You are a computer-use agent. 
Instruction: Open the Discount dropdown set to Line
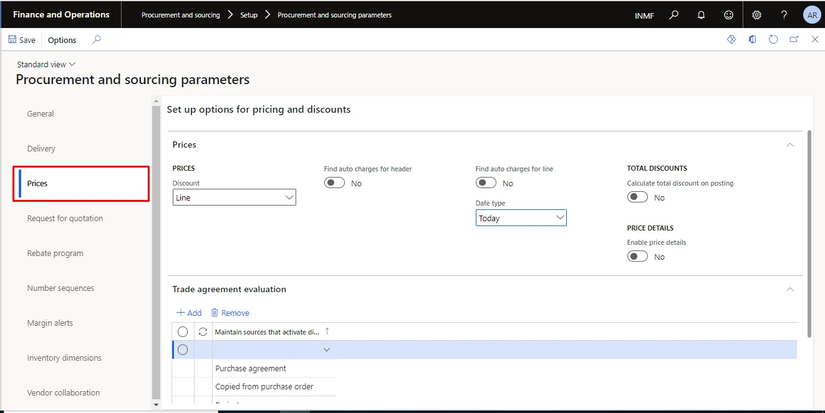click(234, 197)
